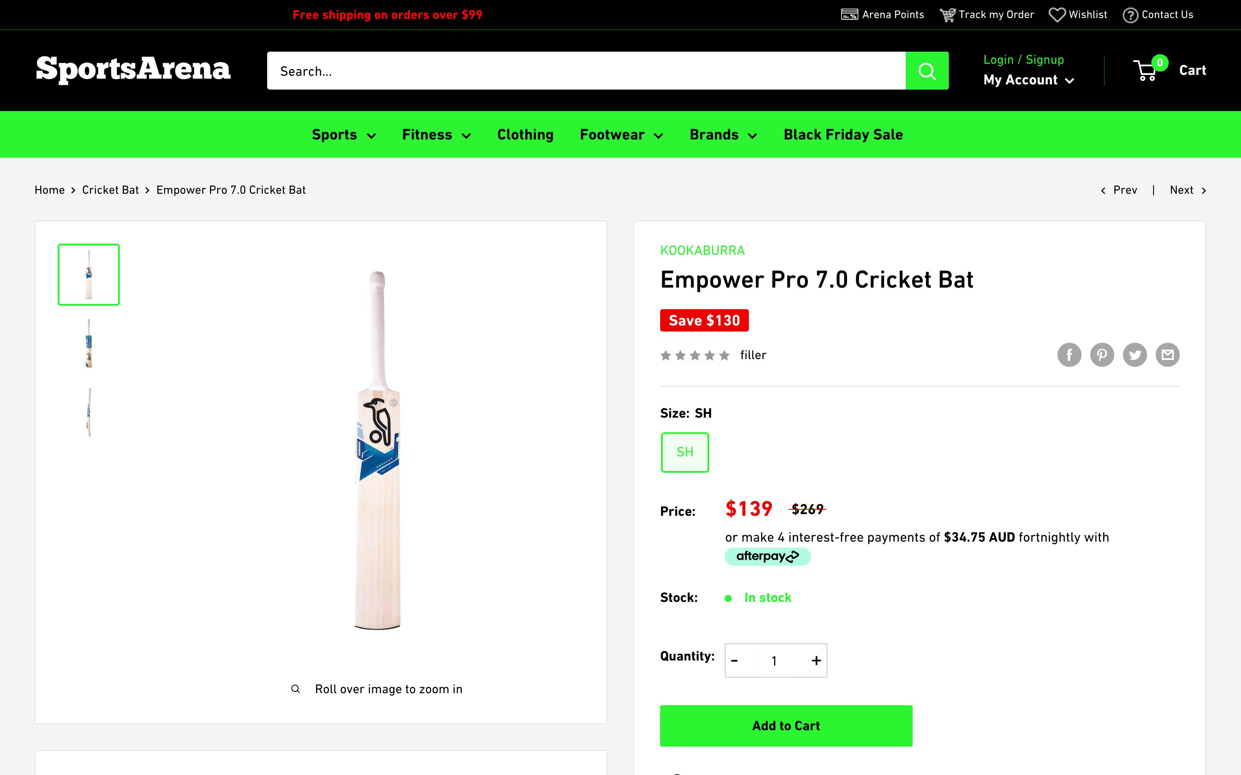Image resolution: width=1241 pixels, height=775 pixels.
Task: Click the Arena Points icon
Action: point(850,14)
